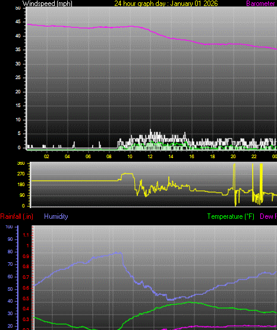Screen dimensions: 277x330
Task: Click hour label 02 on time axis
Action: (x=46, y=156)
